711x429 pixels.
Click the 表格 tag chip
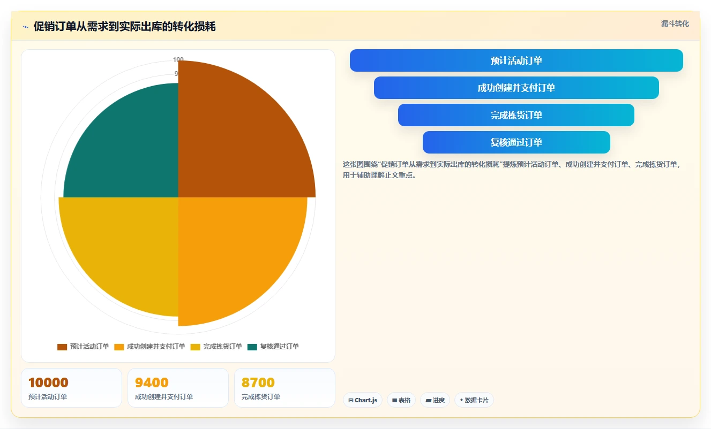(401, 400)
